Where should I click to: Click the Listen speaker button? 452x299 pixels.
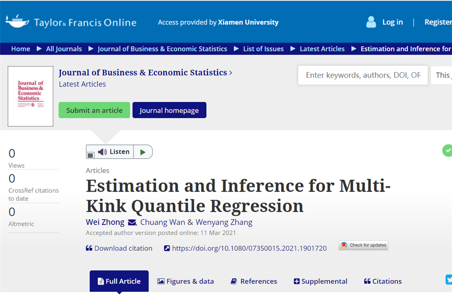click(114, 152)
